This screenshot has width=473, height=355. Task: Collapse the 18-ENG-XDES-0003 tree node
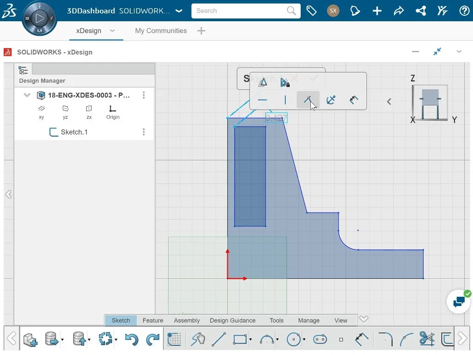[x=27, y=95]
